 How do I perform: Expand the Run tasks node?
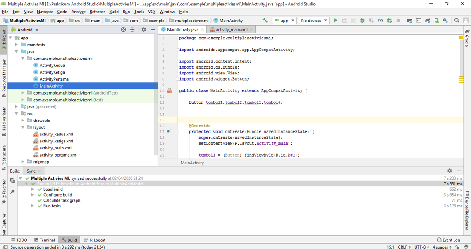[x=33, y=206]
